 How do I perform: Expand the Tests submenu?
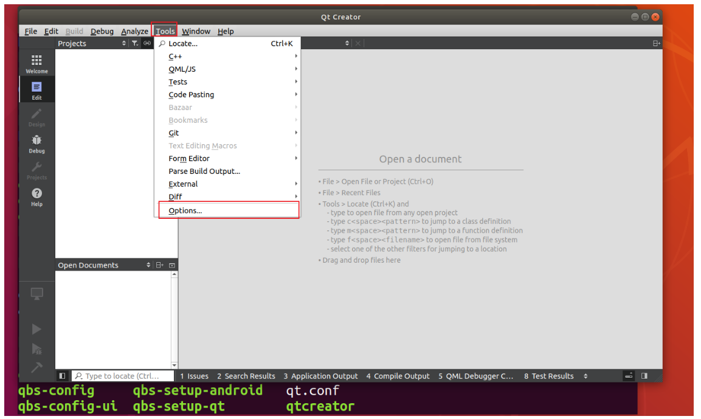(x=227, y=82)
